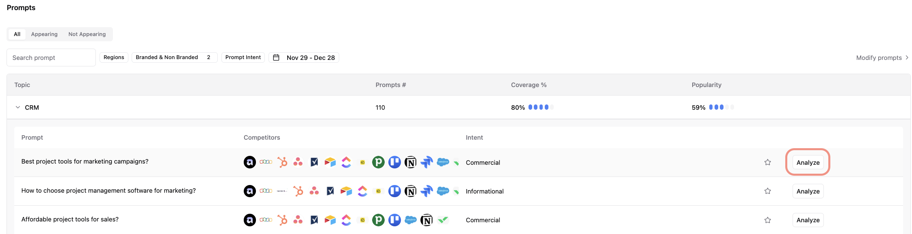Click the Pipedrive logo in the Affordable project tools row

pos(378,220)
